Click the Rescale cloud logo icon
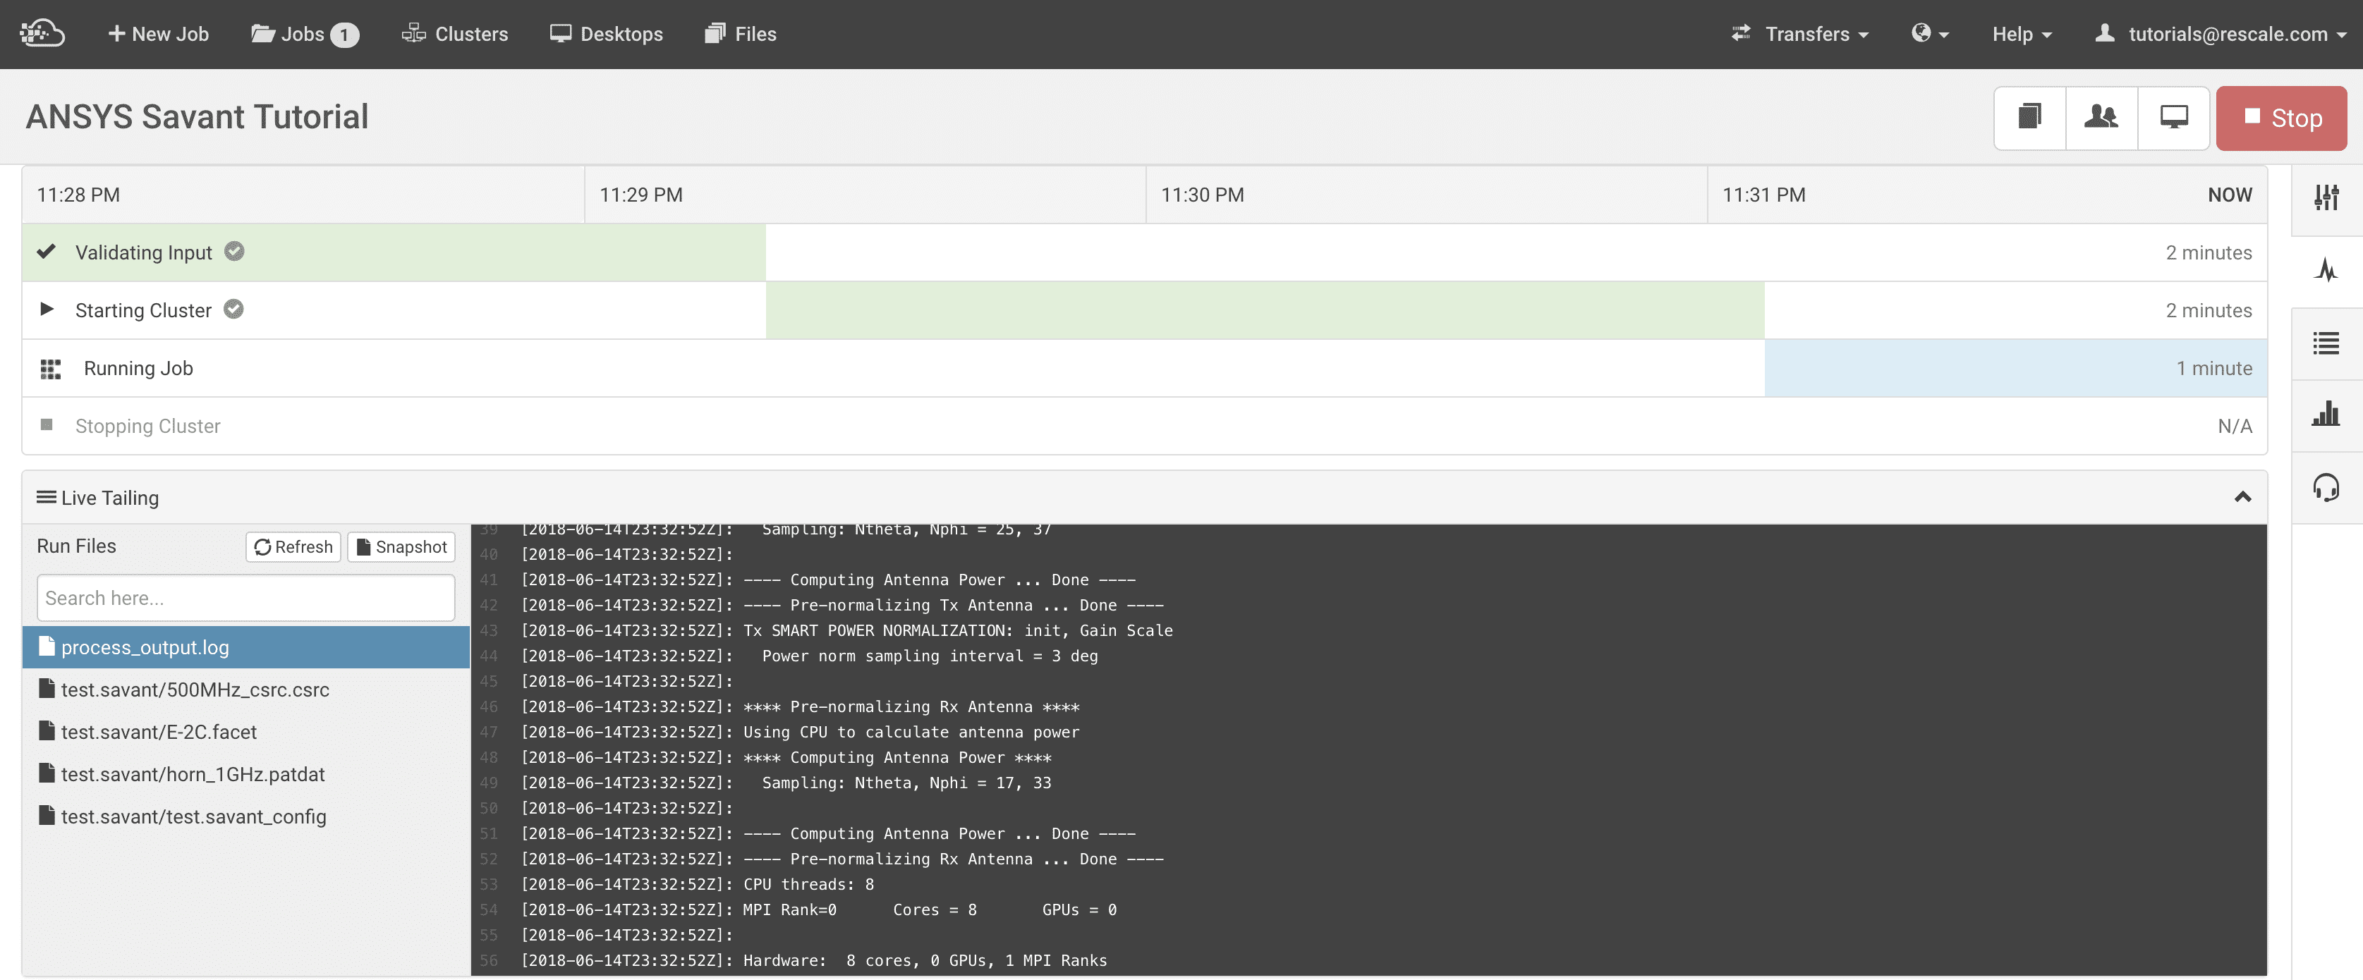Image resolution: width=2363 pixels, height=980 pixels. click(x=42, y=33)
